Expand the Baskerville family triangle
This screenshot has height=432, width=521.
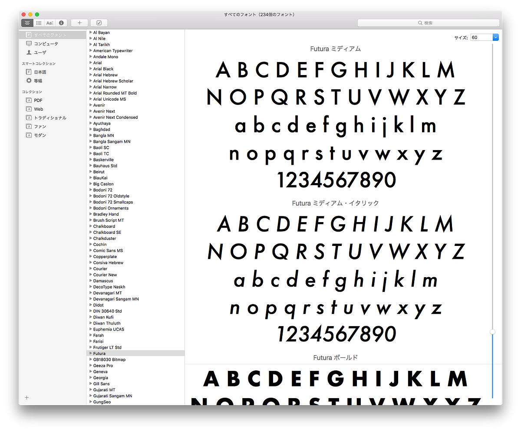(x=91, y=160)
